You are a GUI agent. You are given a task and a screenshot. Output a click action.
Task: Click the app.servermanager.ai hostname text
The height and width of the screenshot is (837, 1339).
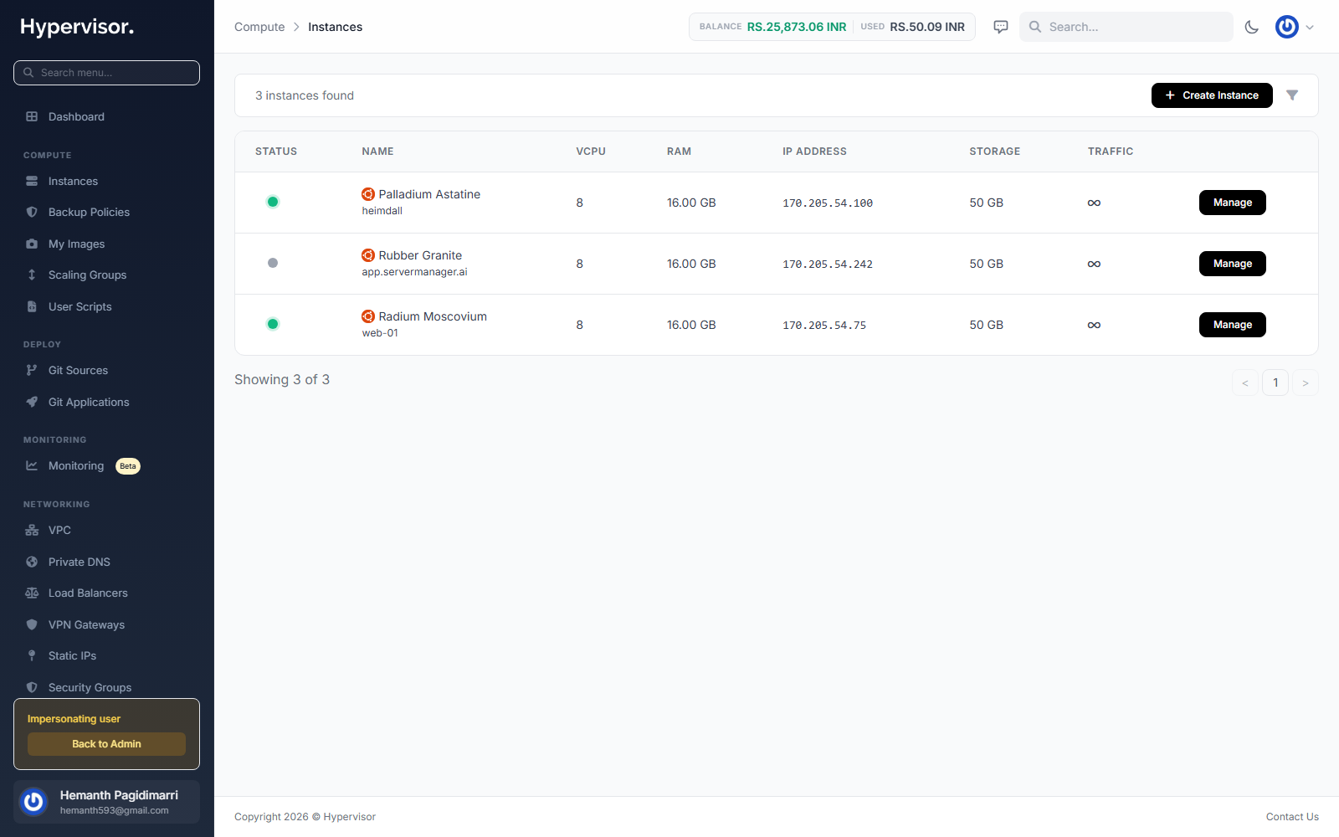point(414,272)
